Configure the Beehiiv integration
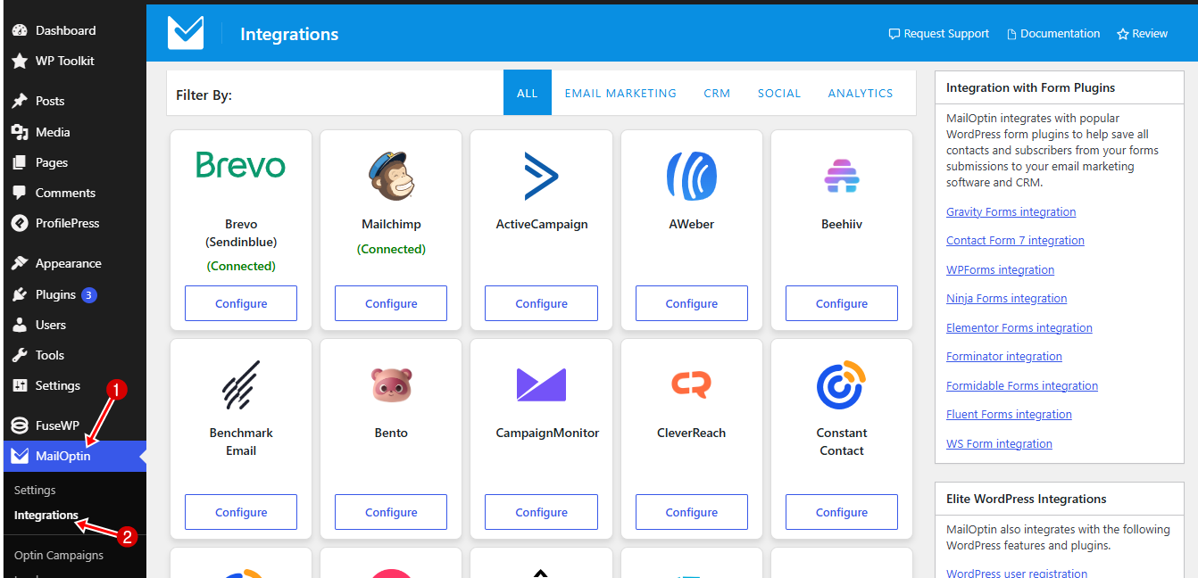 [x=842, y=303]
